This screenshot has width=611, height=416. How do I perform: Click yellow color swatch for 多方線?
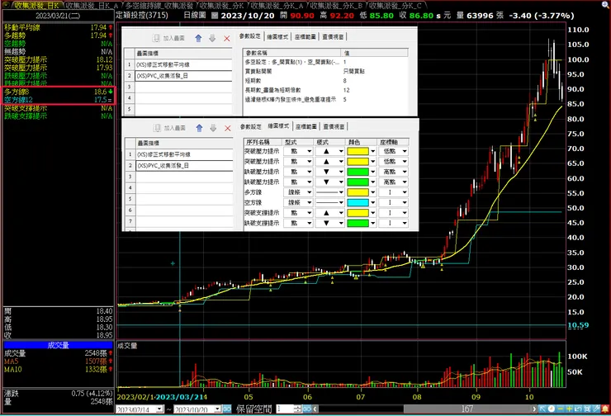(x=358, y=192)
